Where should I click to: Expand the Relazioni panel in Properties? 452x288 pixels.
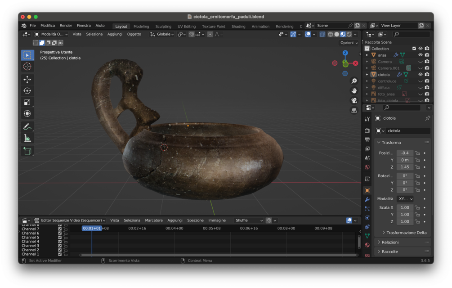point(390,242)
